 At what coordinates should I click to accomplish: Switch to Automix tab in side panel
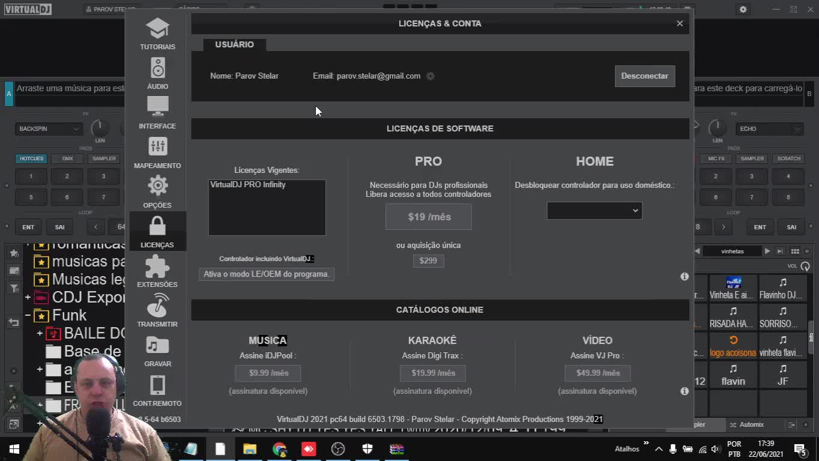(747, 424)
